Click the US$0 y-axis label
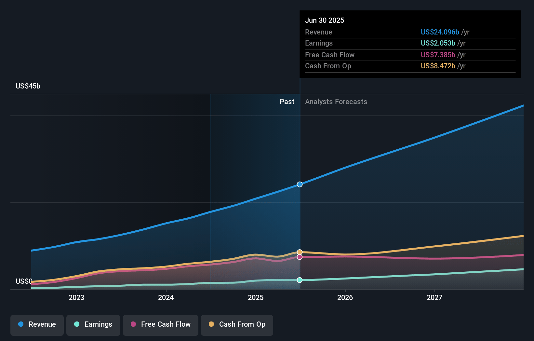Viewport: 534px width, 341px height. (x=24, y=281)
